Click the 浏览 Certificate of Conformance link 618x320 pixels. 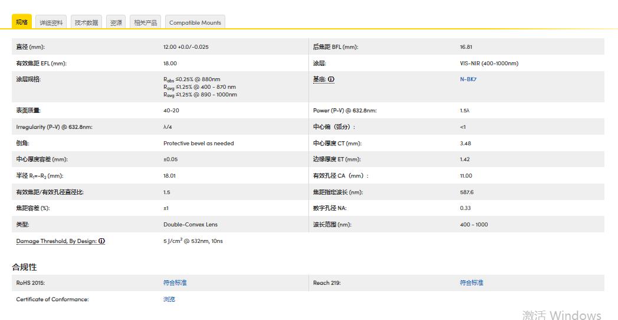pos(169,299)
